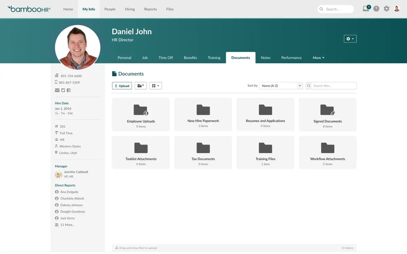Open the Tasklist Attachments folder
Screen dimensions: 407x254
click(x=141, y=153)
